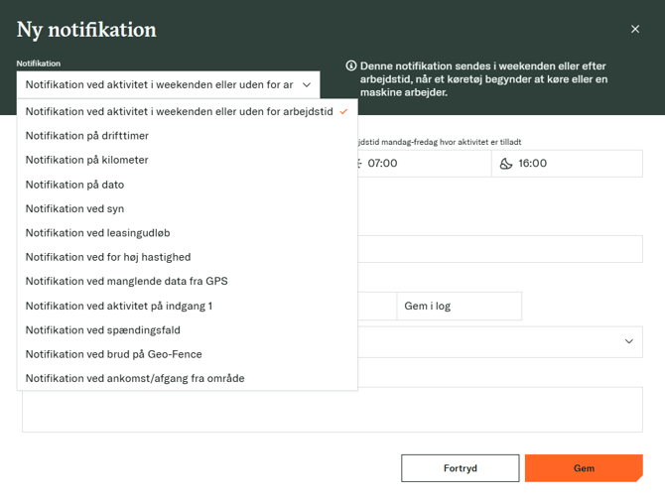Viewport: 665px width, 504px height.
Task: Select Notifikation ved ankomst/afgang fra område
Action: 135,378
